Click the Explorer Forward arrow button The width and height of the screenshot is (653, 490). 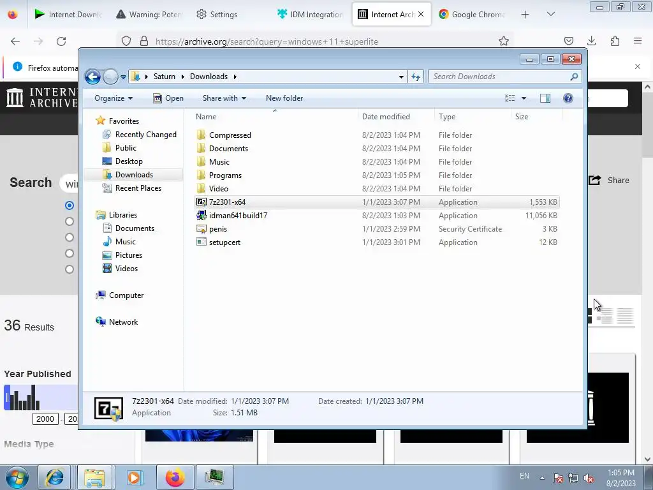click(110, 77)
